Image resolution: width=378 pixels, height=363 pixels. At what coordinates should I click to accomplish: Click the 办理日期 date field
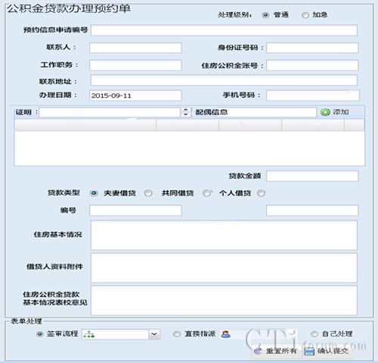point(135,95)
